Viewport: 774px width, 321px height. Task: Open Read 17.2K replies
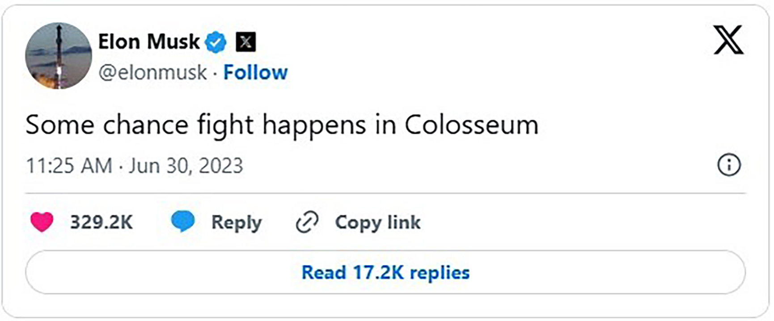click(385, 272)
